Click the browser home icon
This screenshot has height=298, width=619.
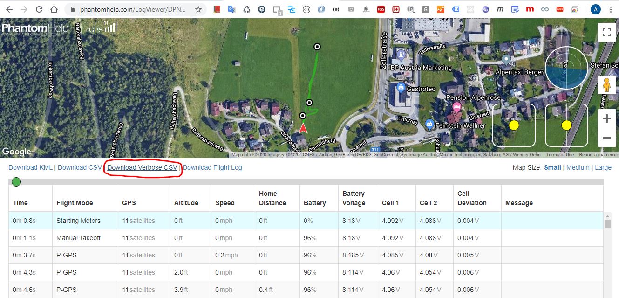(54, 9)
